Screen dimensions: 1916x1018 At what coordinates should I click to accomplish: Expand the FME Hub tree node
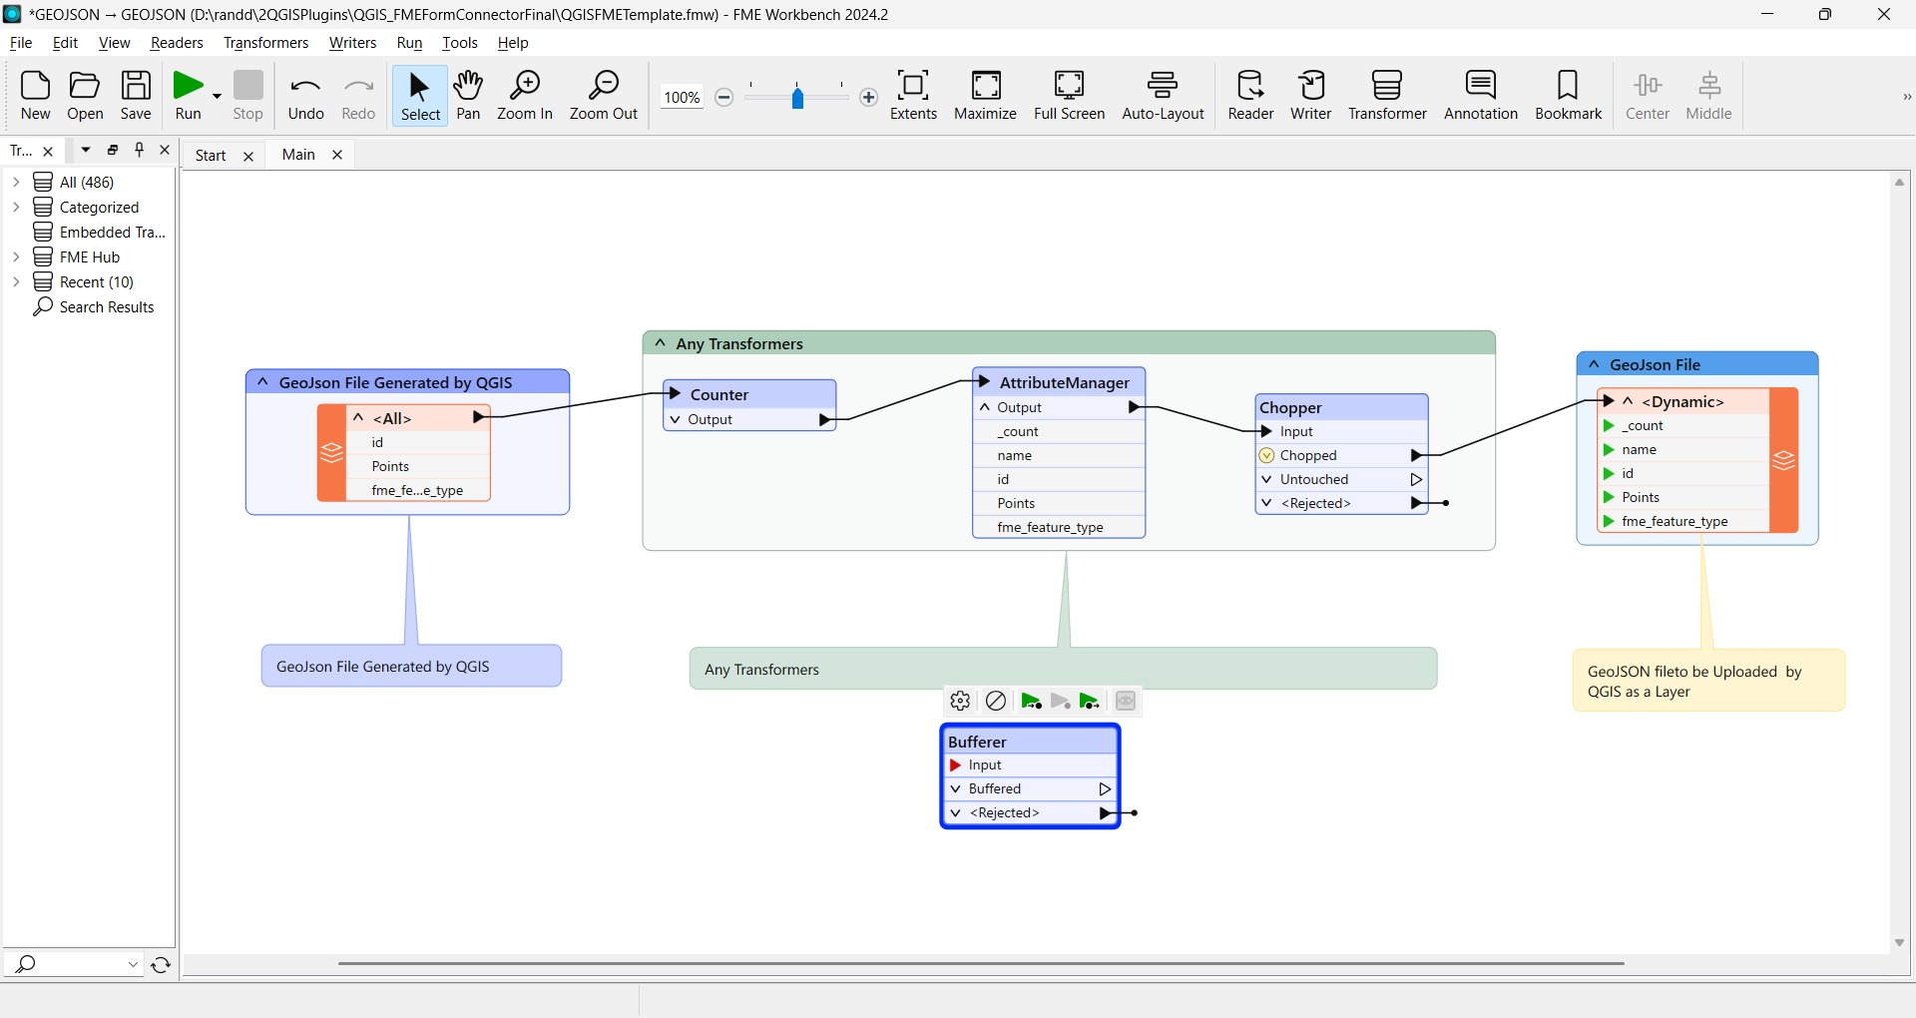16,256
